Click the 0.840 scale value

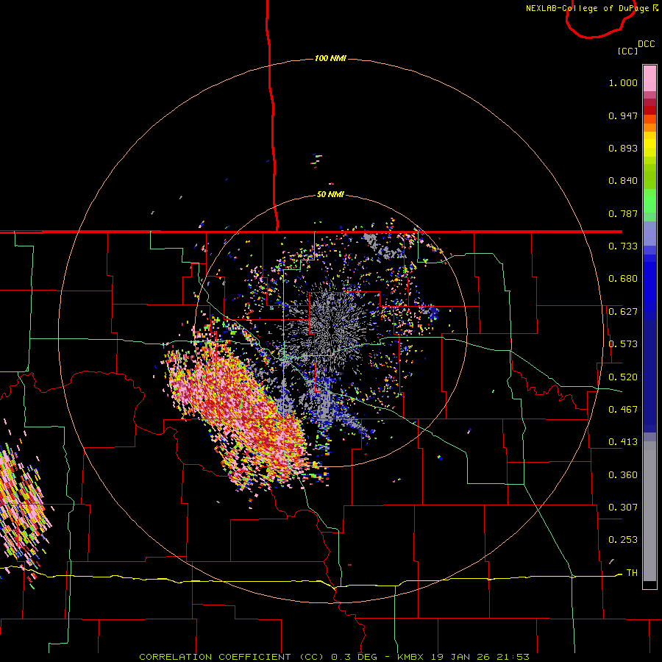tap(623, 181)
